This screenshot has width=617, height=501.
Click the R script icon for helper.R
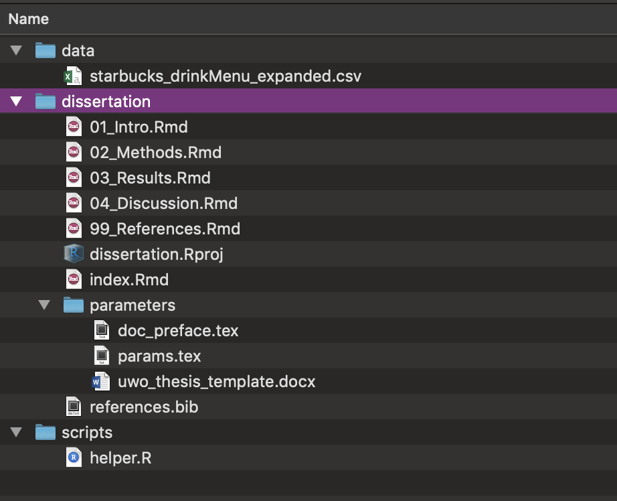(x=74, y=458)
